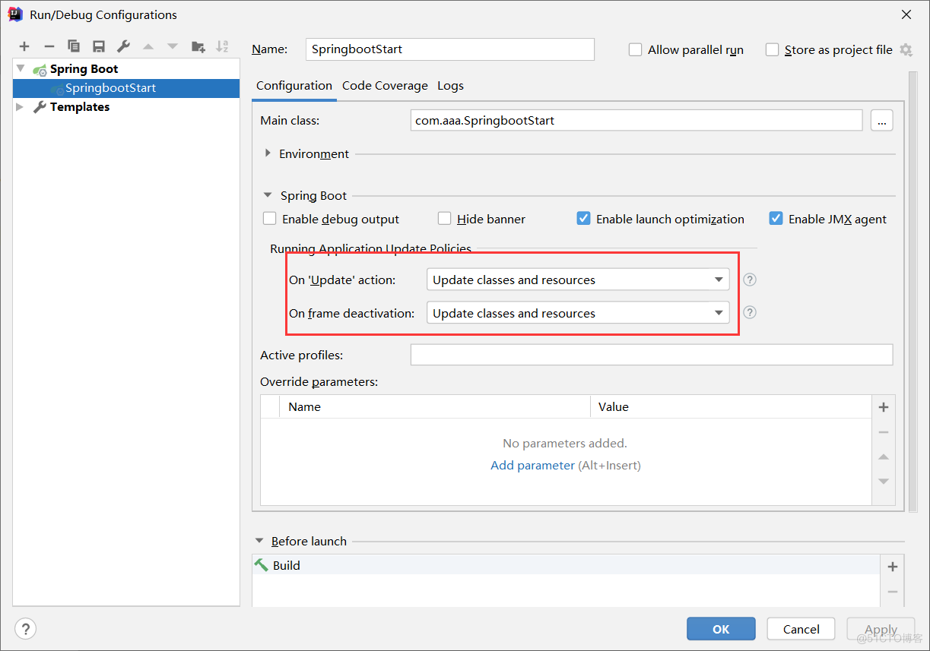Add a Before launch task
The height and width of the screenshot is (651, 930).
[893, 566]
